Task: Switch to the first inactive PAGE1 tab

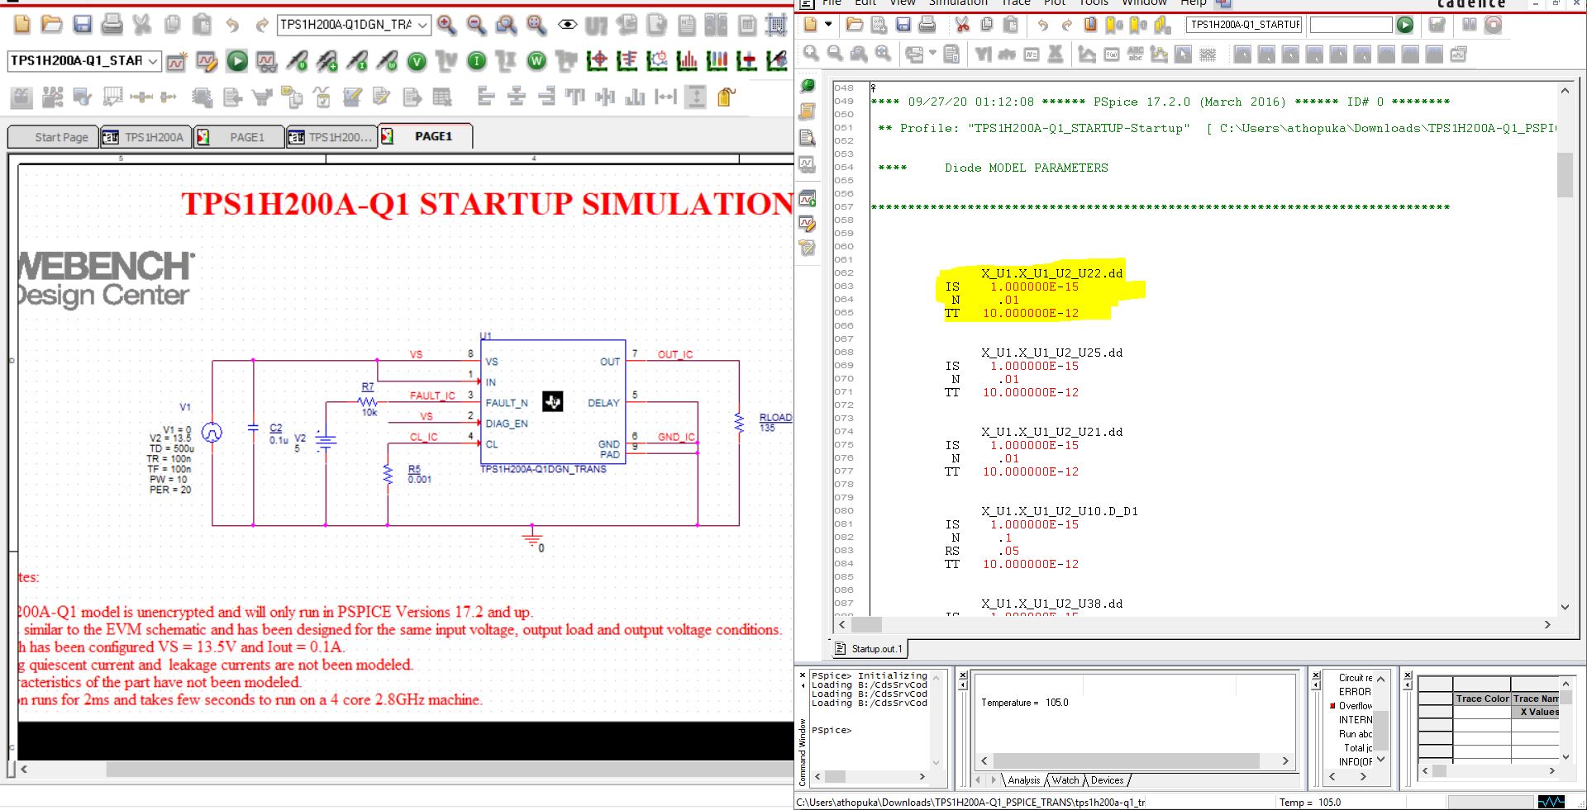Action: click(239, 137)
